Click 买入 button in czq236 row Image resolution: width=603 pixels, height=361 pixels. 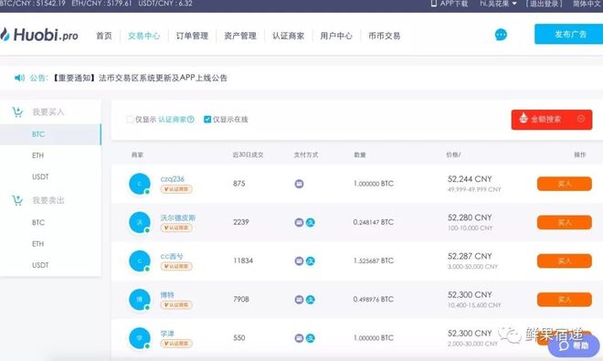tap(564, 184)
